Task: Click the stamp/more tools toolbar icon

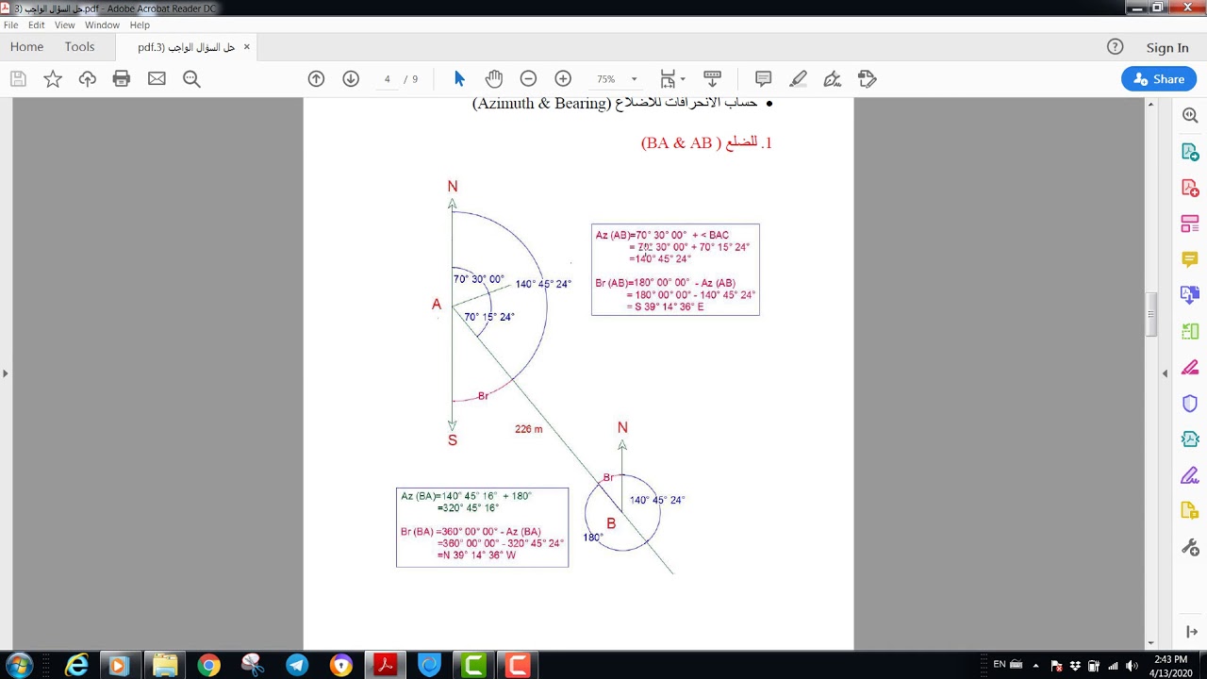Action: click(868, 79)
